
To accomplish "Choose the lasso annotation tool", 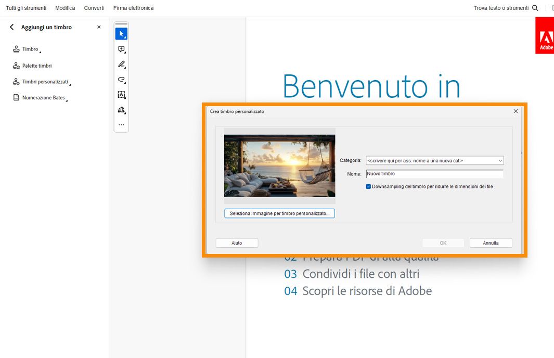I will tap(121, 80).
